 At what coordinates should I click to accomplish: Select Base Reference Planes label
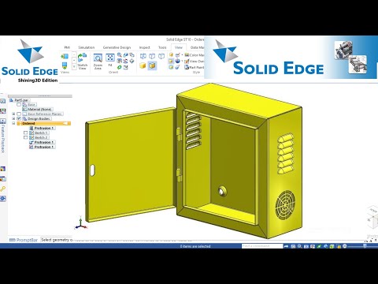[x=45, y=114]
